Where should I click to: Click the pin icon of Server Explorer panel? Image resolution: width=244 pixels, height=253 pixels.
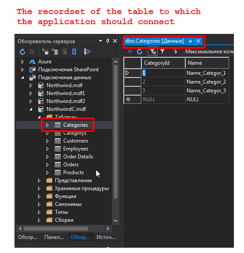(x=108, y=41)
